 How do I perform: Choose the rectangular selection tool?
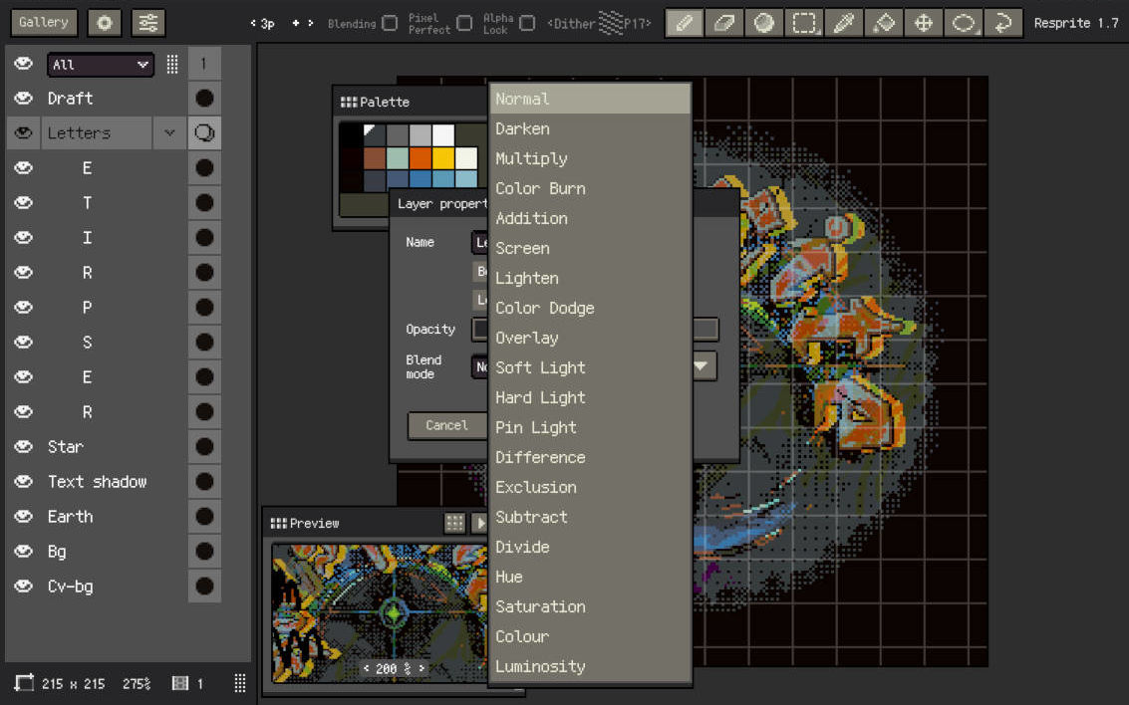tap(803, 23)
